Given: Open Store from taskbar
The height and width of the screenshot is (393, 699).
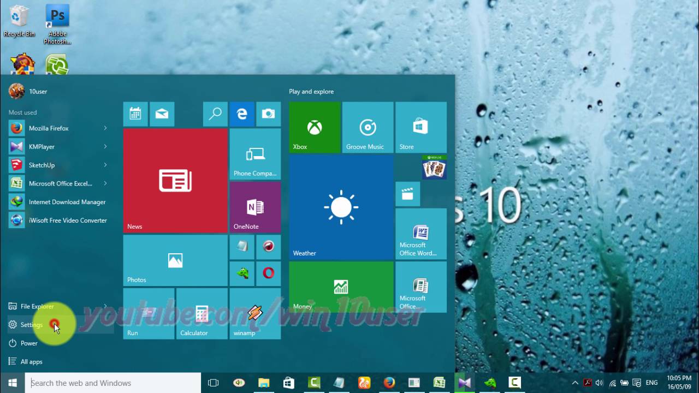Looking at the screenshot, I should (x=289, y=383).
